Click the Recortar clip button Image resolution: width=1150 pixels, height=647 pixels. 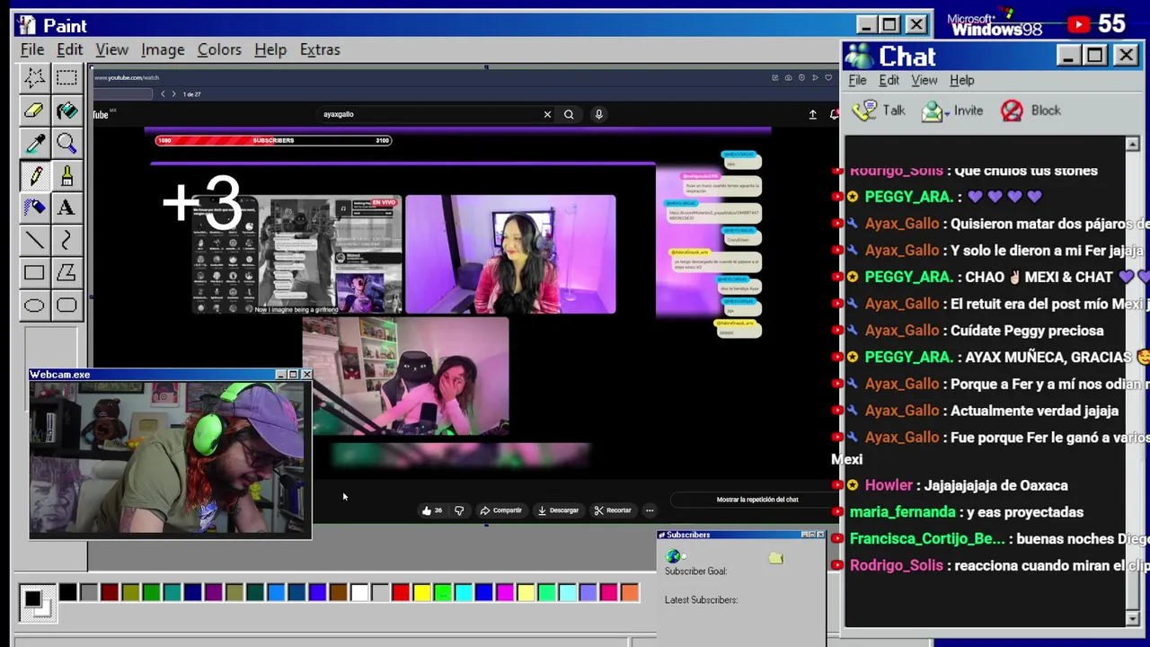[x=613, y=510]
